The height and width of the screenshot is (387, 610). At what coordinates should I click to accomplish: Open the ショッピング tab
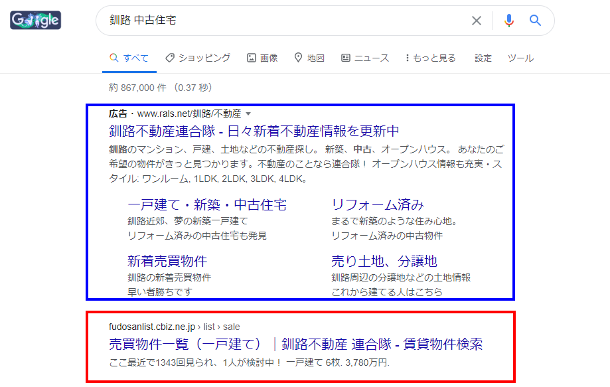198,58
